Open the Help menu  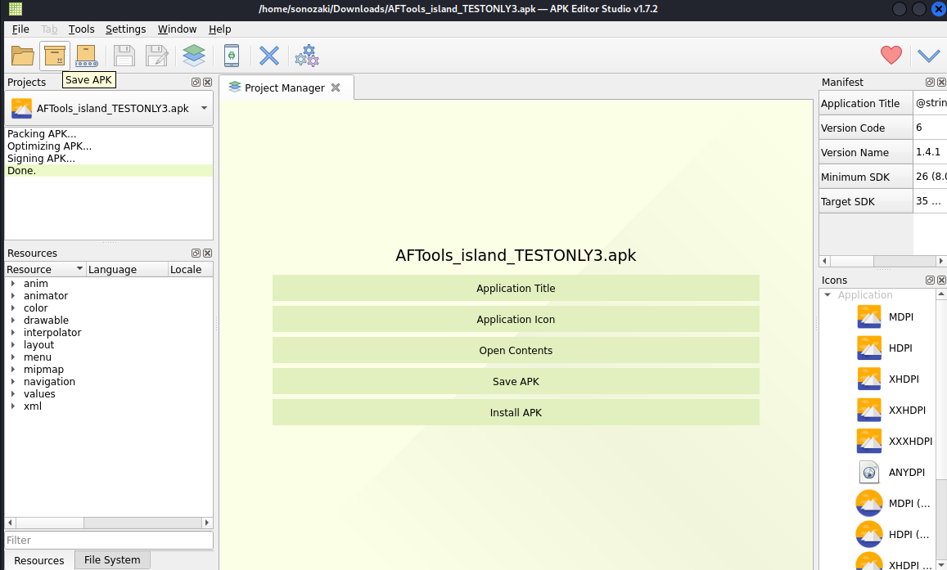point(220,29)
